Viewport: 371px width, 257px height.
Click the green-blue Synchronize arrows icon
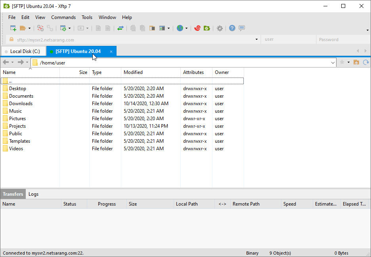tap(120, 28)
